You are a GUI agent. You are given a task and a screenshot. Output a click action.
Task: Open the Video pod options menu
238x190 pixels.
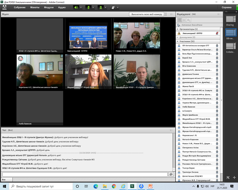[x=171, y=14]
